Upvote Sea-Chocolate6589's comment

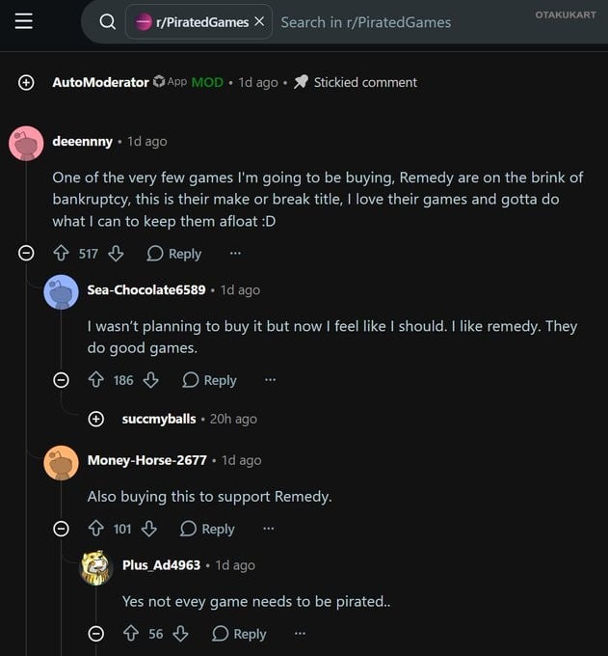click(96, 380)
